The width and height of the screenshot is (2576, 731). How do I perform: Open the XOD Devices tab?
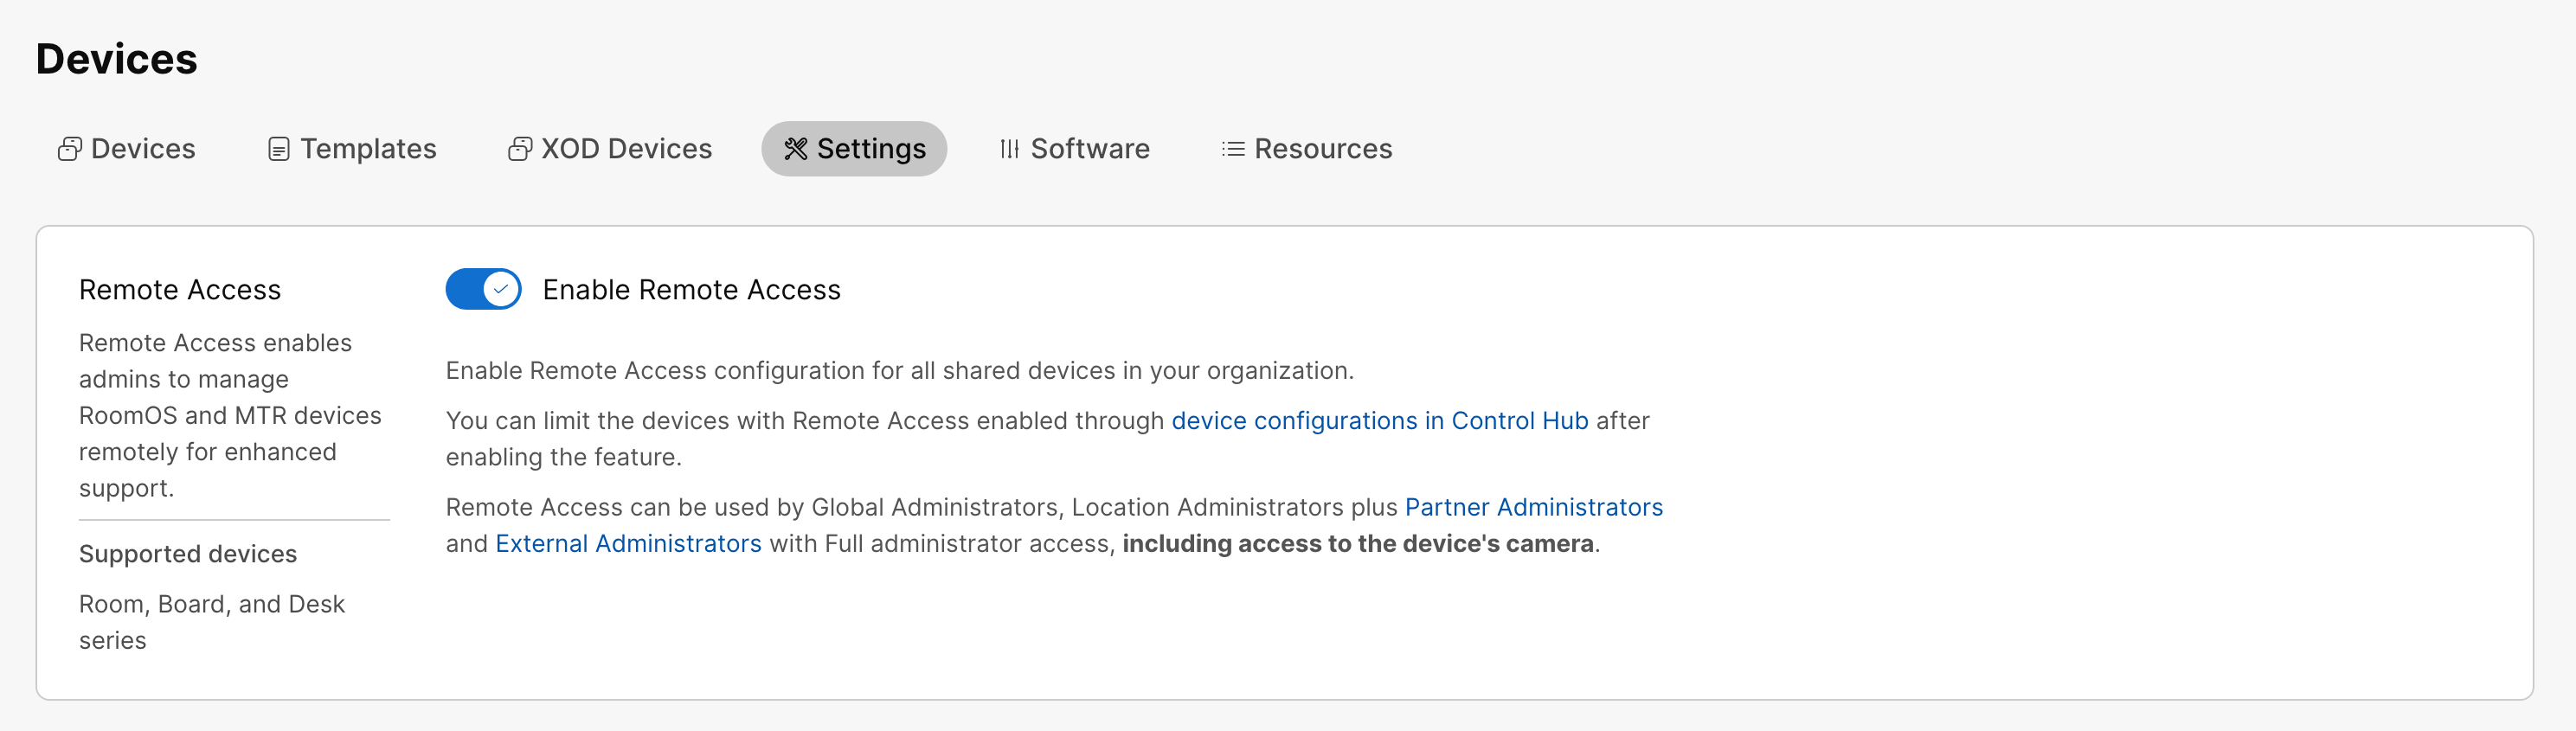point(626,149)
